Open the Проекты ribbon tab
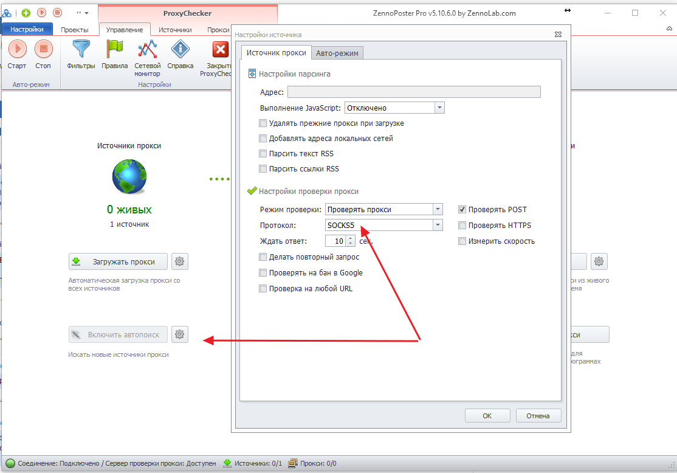677x473 pixels. (75, 29)
